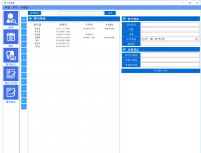Select the All filter button
Viewport: 201px width, 153px height.
click(24, 19)
